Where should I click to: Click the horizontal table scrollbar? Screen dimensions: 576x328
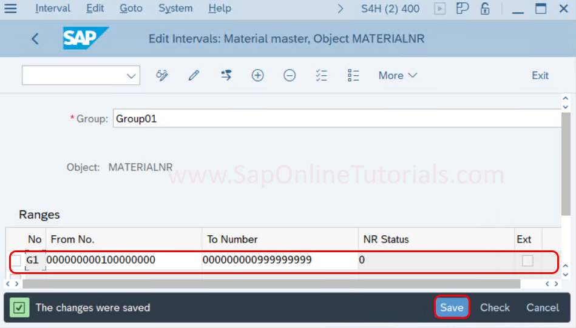(271, 284)
